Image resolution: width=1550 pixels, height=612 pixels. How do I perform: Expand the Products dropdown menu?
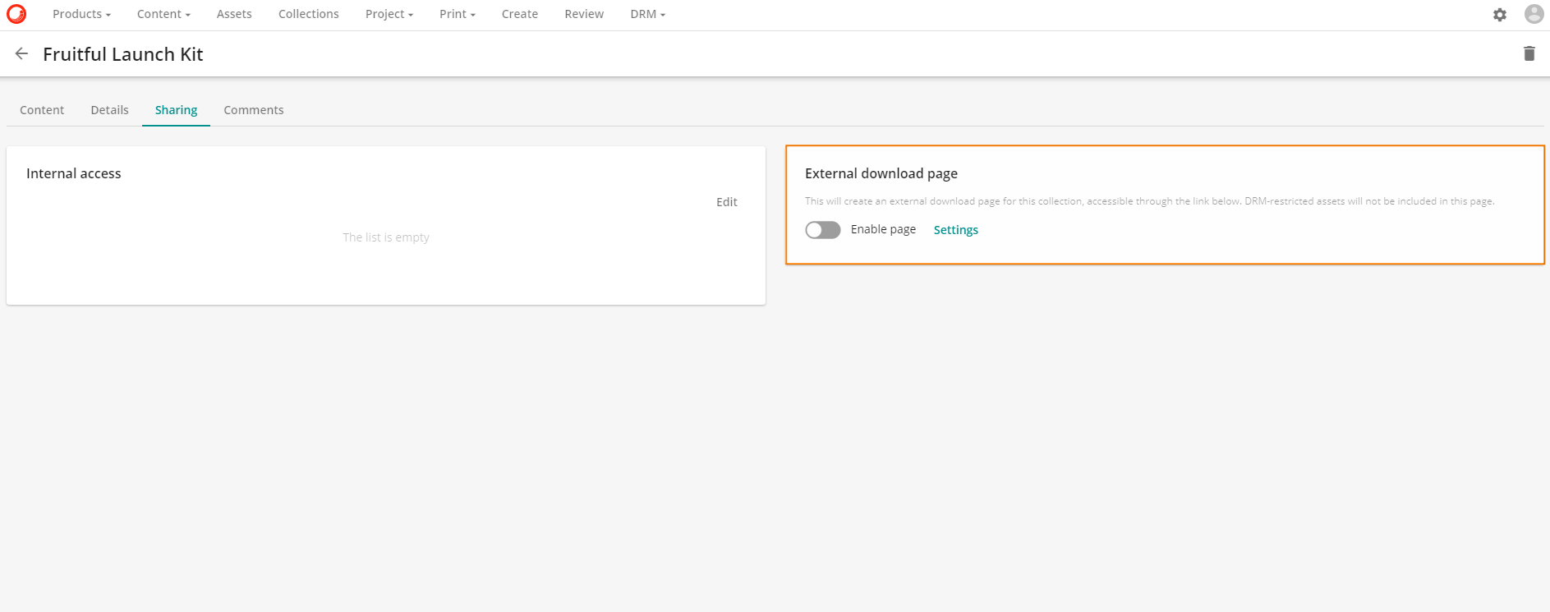tap(81, 14)
